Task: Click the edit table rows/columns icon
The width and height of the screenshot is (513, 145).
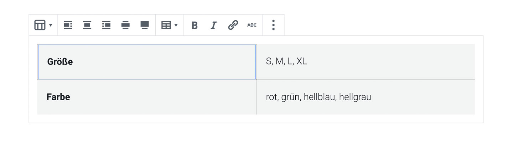Action: [166, 25]
